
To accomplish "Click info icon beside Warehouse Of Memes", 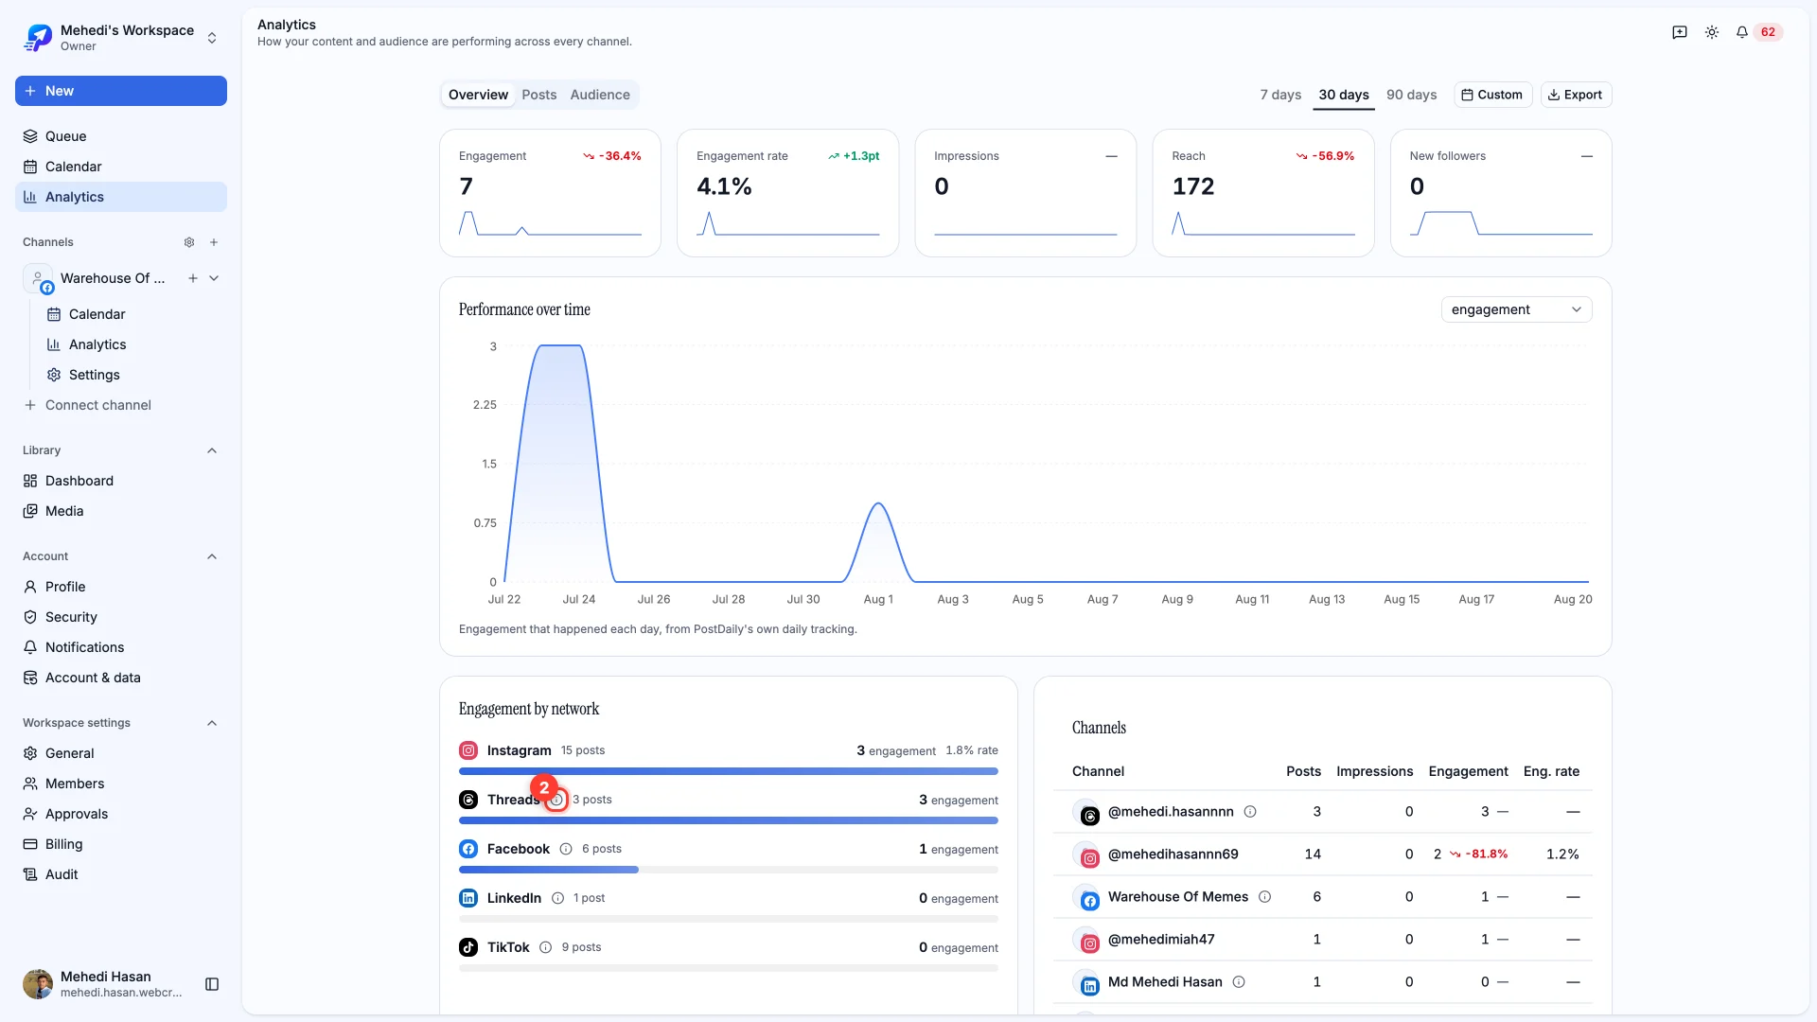I will (1264, 897).
